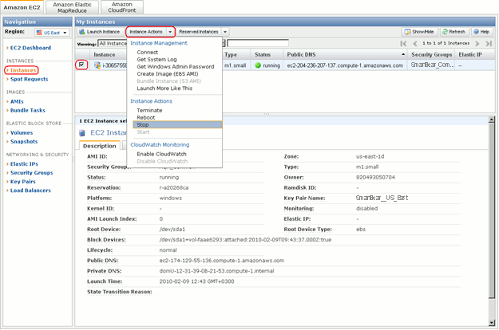Click the m1.small type cell in table
The height and width of the screenshot is (330, 499).
pos(236,65)
